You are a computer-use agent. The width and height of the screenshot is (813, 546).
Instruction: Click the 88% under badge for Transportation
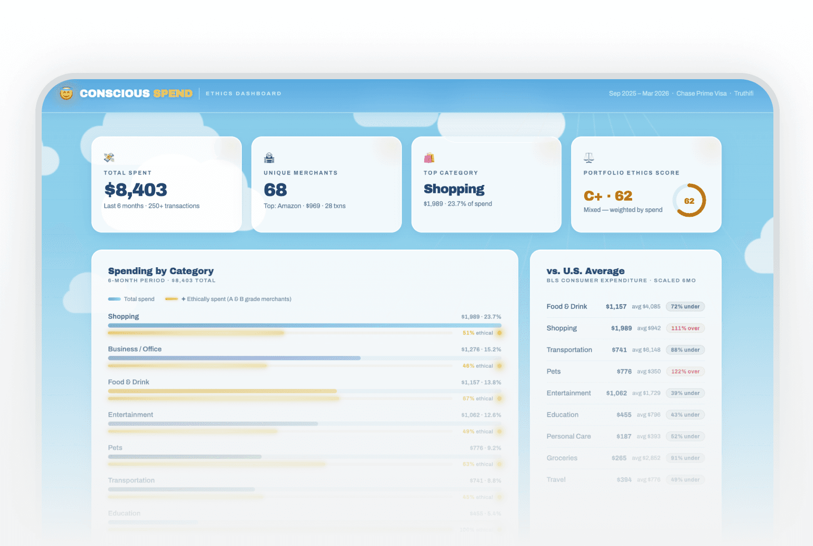[685, 350]
